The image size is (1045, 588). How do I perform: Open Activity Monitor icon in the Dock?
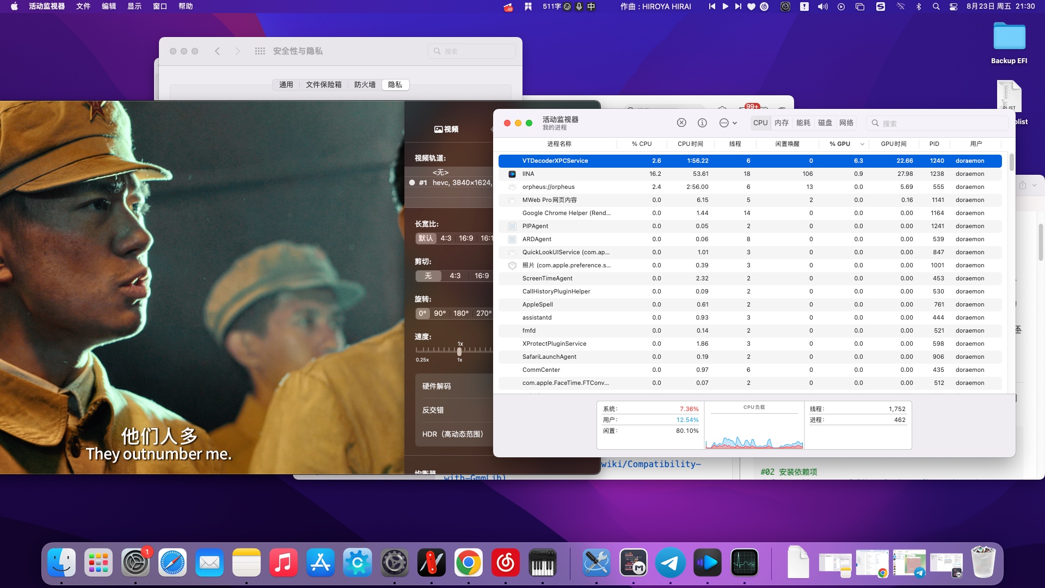click(745, 563)
